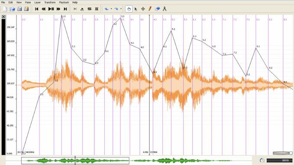Select the arrow Select tool
Image resolution: width=294 pixels, height=165 pixels.
[x=136, y=9]
